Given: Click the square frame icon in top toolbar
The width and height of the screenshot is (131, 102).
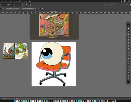Looking at the screenshot, I should (x=31, y=5).
